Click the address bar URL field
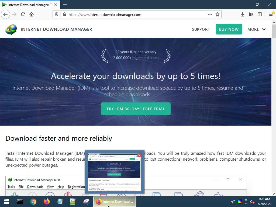This screenshot has width=276, height=207. [137, 15]
